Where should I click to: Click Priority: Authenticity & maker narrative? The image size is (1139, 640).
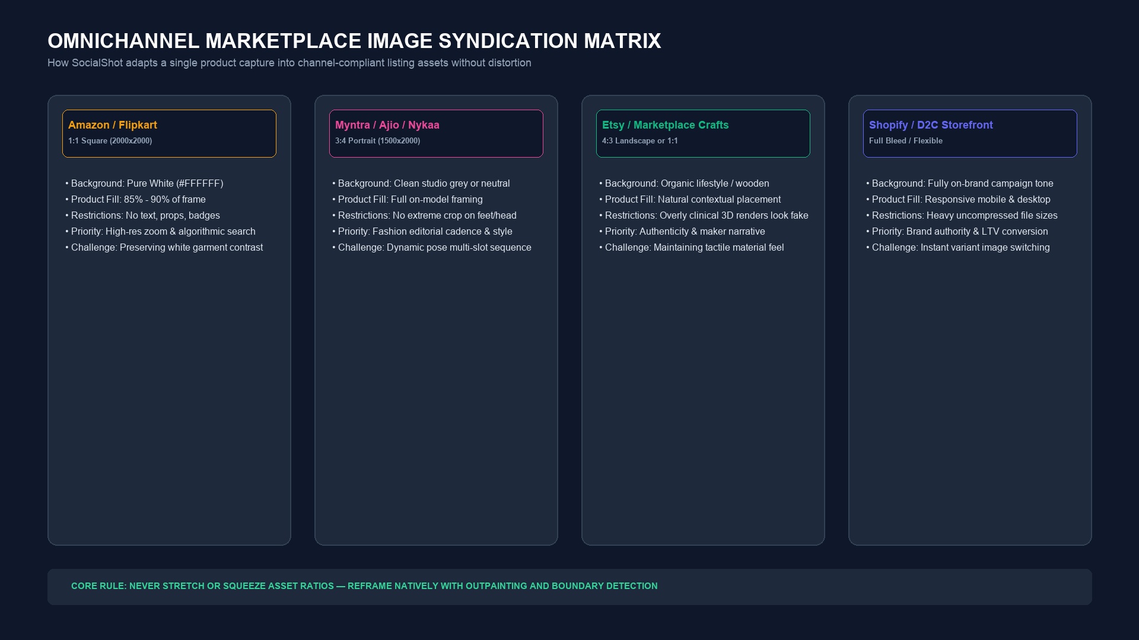tap(682, 232)
